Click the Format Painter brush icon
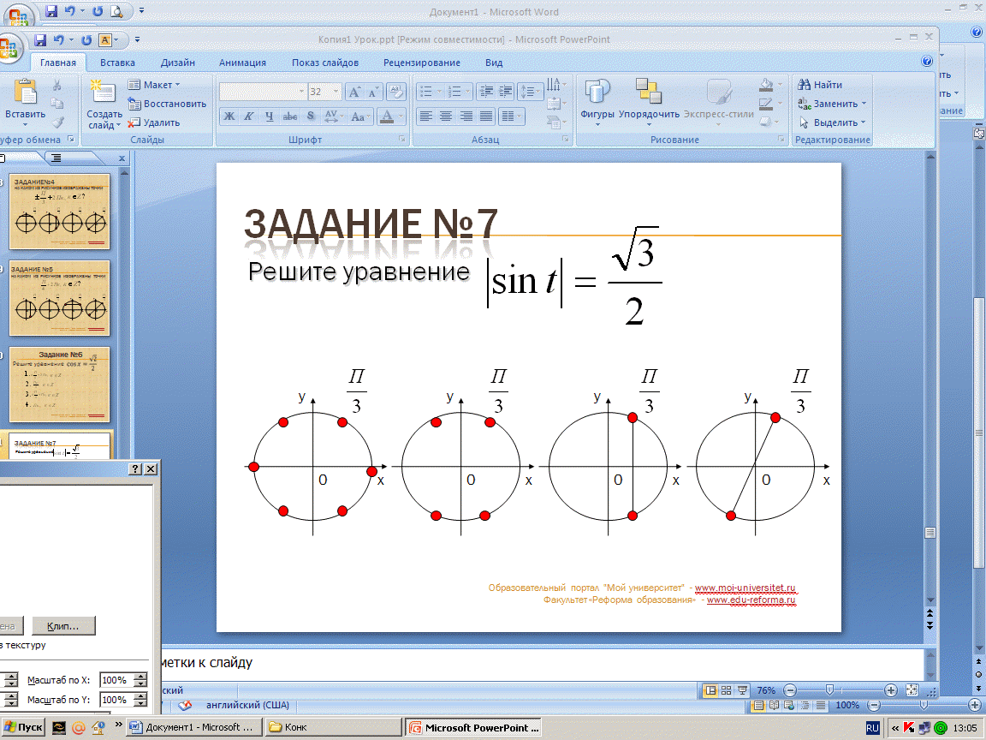The image size is (986, 740). 57,122
